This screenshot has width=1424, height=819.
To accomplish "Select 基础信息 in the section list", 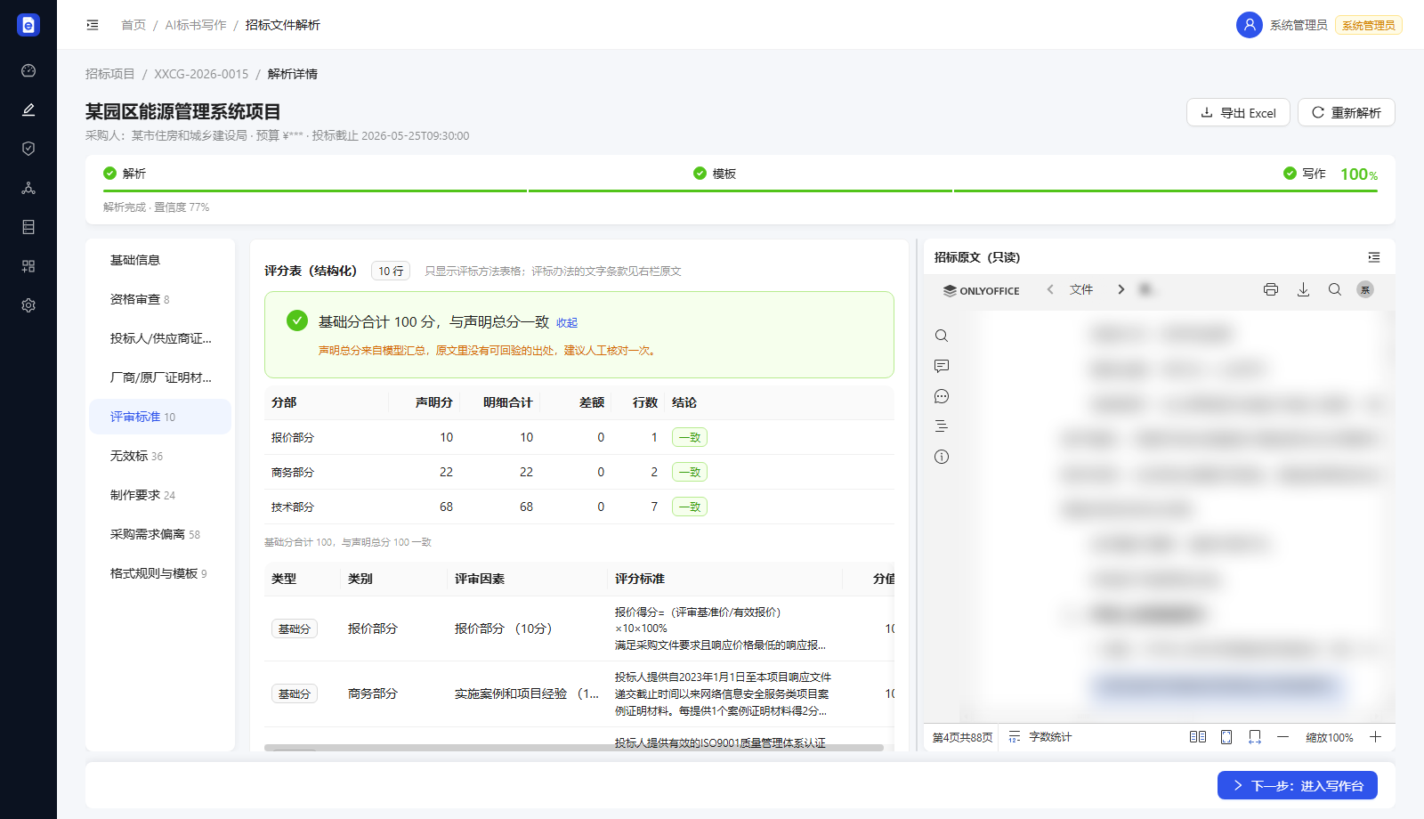I will [x=160, y=260].
